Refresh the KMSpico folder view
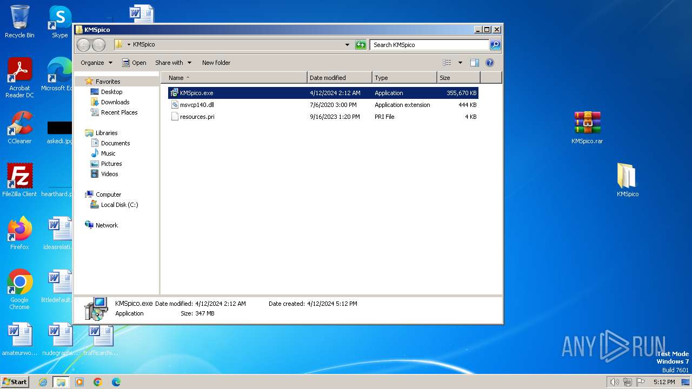Screen dimensions: 692x389 (361, 45)
